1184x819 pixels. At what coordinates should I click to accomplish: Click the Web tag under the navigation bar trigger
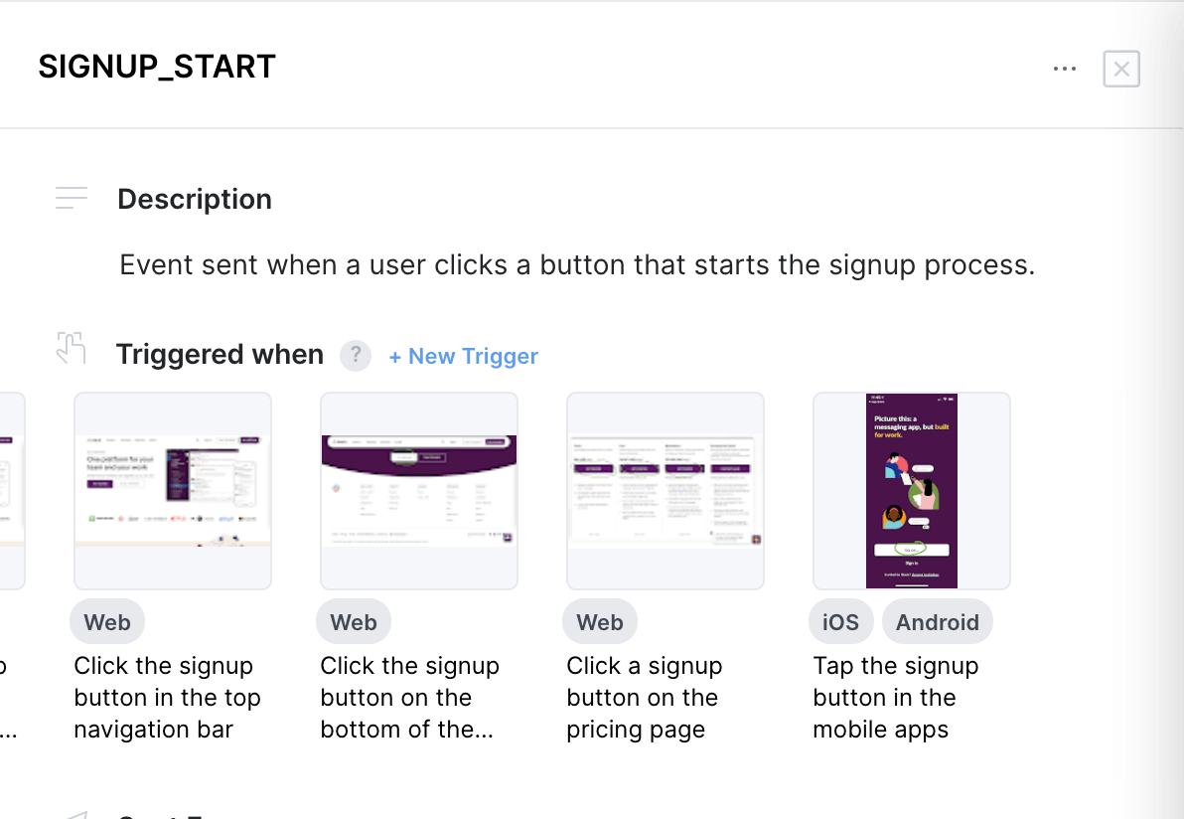(x=107, y=622)
